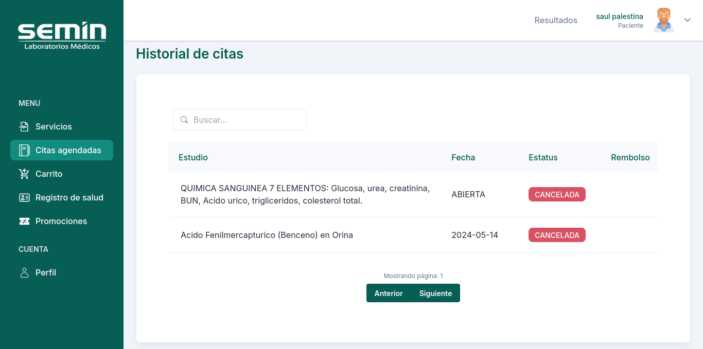Open the Resultados section
703x349 pixels.
(556, 20)
